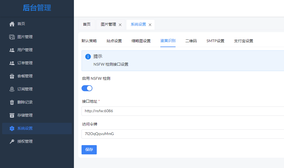Click the 接口地址 input field
The image size is (284, 168).
click(x=182, y=111)
